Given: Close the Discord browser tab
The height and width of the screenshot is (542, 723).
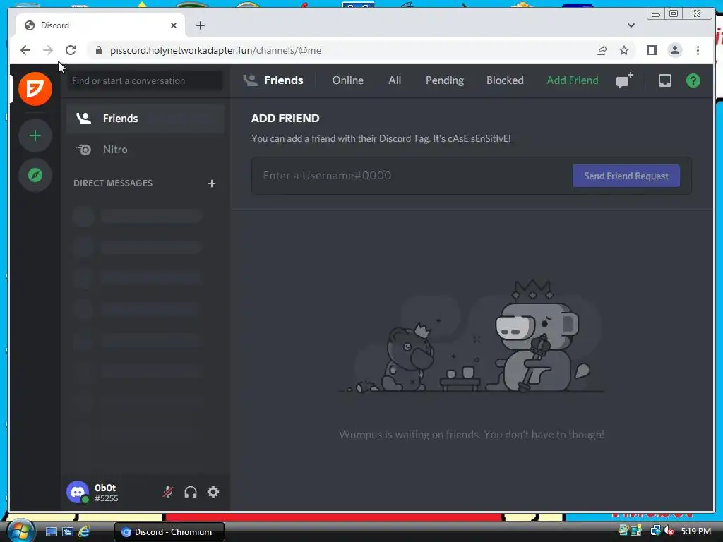Looking at the screenshot, I should pyautogui.click(x=174, y=25).
